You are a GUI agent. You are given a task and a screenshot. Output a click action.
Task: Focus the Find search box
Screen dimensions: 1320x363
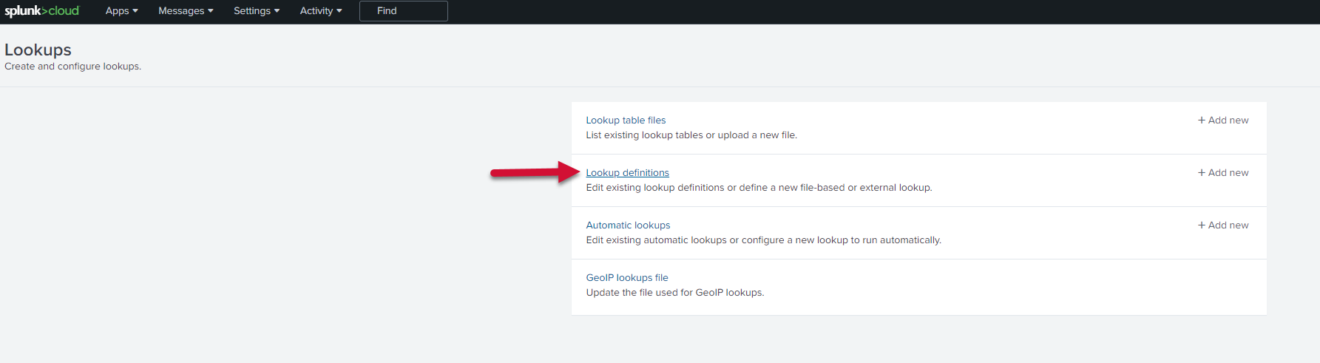(x=403, y=11)
